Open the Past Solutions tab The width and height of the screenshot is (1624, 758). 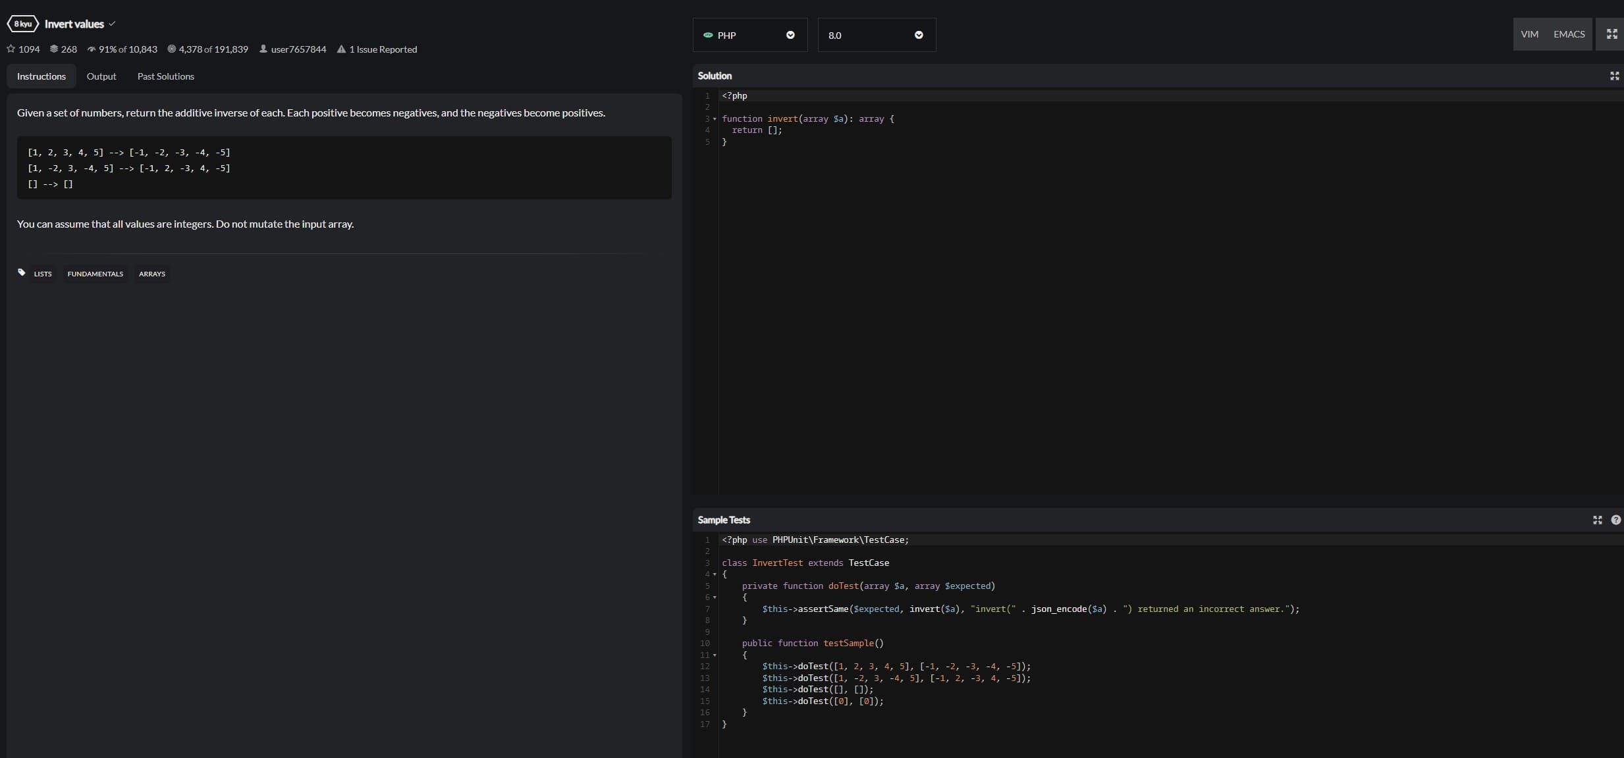[x=165, y=76]
